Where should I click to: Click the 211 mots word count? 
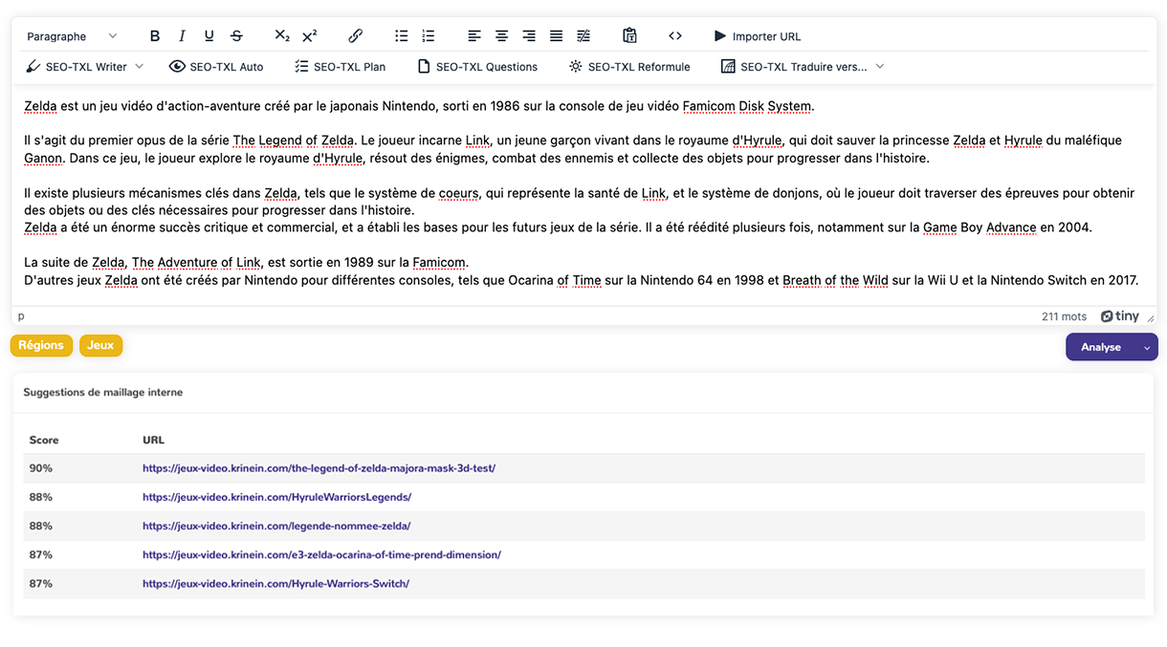click(1065, 316)
